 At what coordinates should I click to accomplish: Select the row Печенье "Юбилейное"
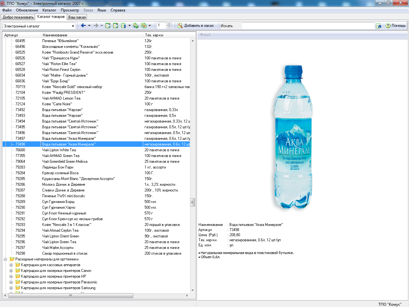(96, 41)
